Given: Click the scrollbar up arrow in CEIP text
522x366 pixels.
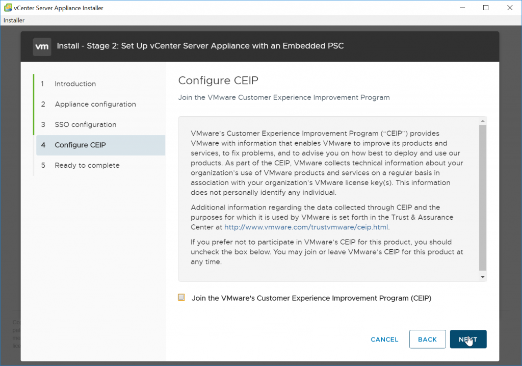Looking at the screenshot, I should click(x=483, y=121).
